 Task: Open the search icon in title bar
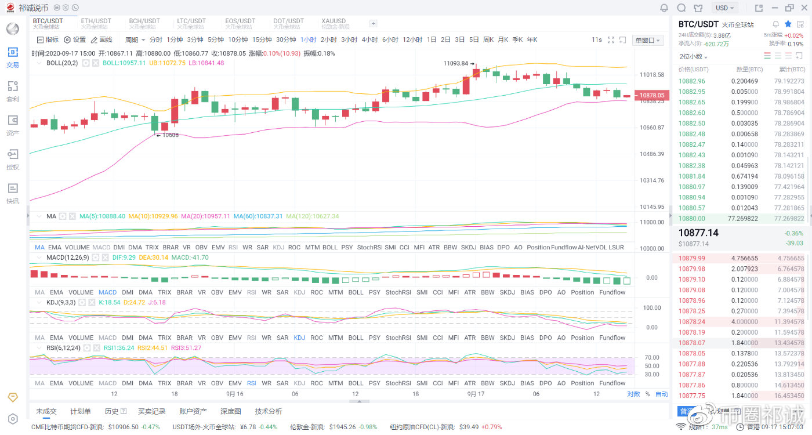[x=681, y=8]
